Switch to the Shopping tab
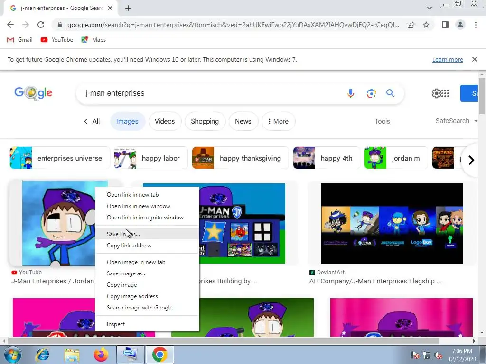 (205, 121)
